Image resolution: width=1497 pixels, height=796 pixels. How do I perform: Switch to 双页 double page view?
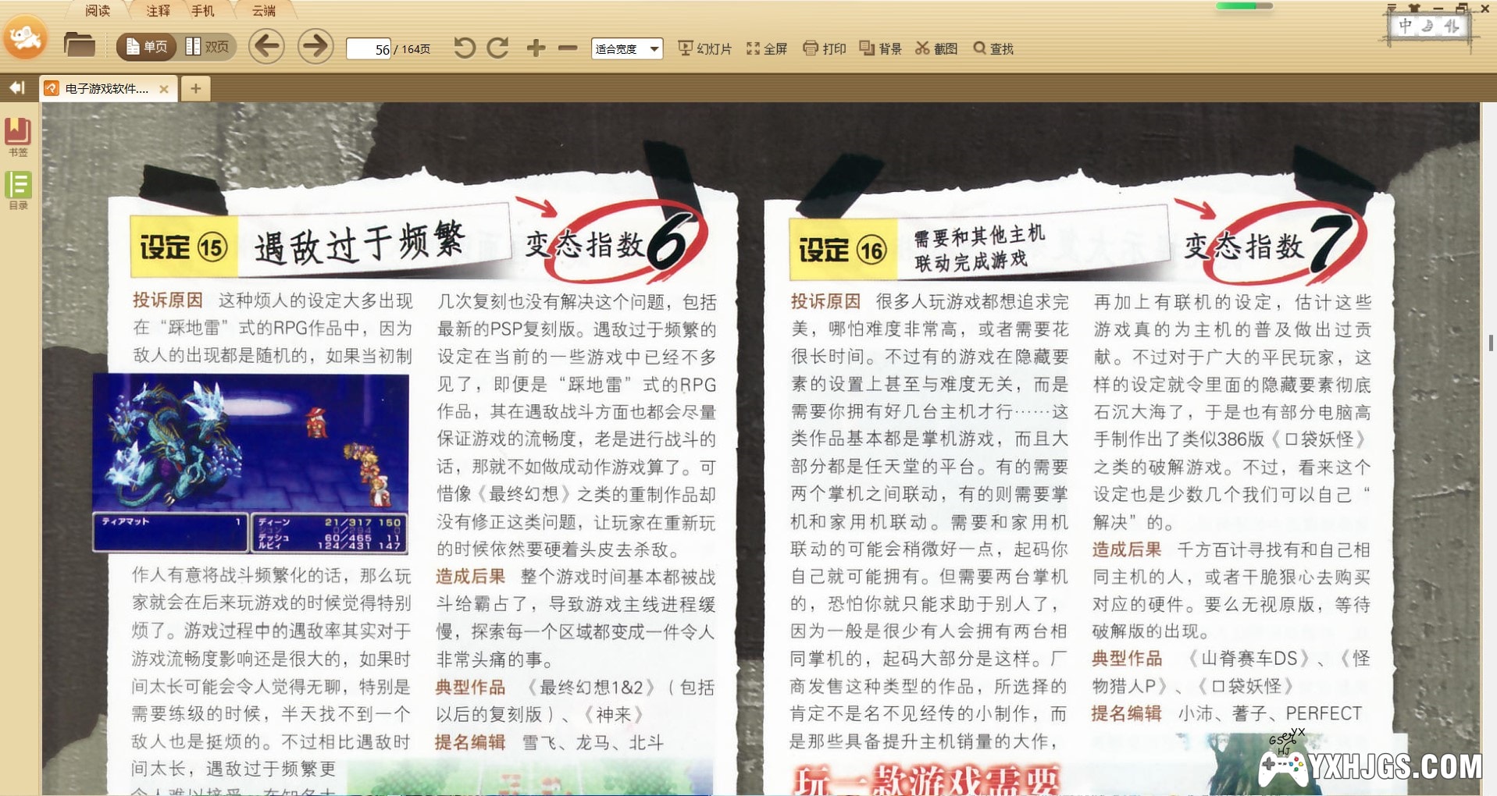pyautogui.click(x=208, y=47)
